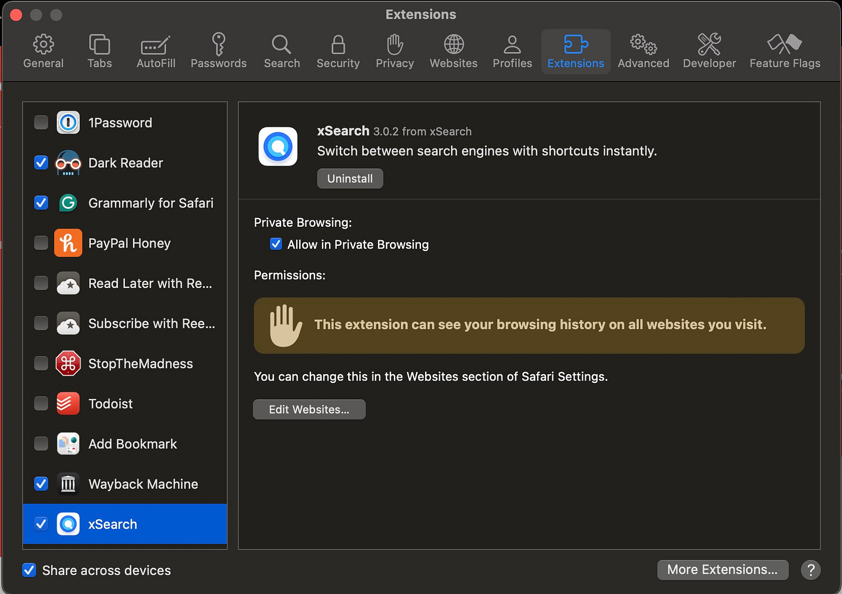842x594 pixels.
Task: Click the Read Later with Reeder icon
Action: (x=68, y=283)
